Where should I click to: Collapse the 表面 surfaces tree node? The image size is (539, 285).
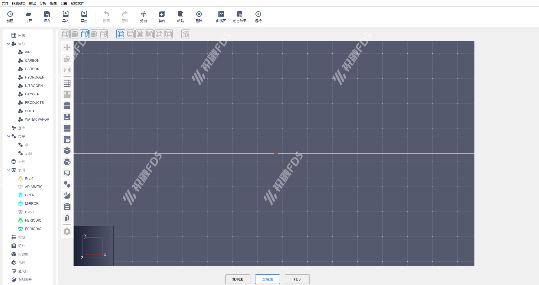[x=9, y=170]
